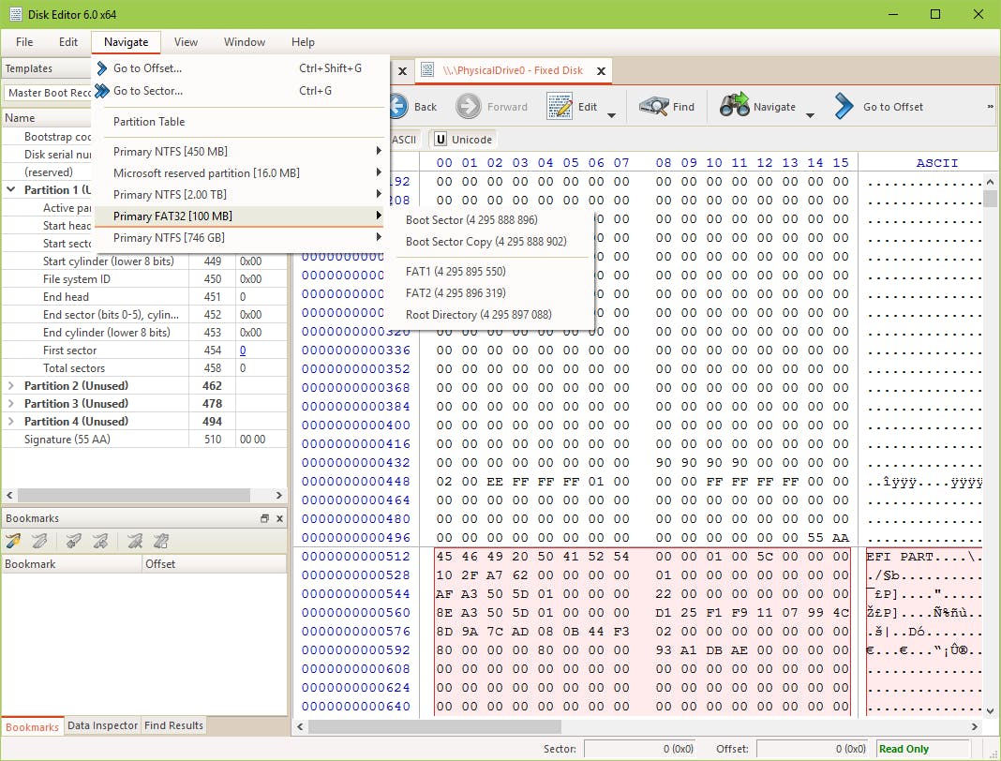Collapse the Partition 1 tree node
This screenshot has height=761, width=1001.
click(11, 190)
